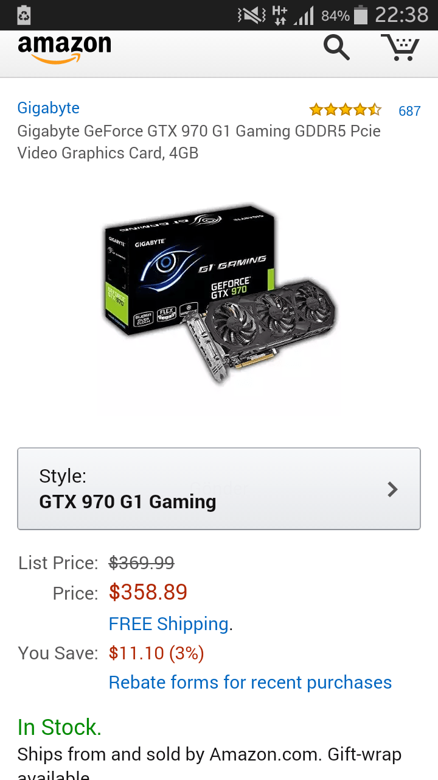Tap the H+ mobile data icon
This screenshot has width=438, height=780.
coord(279,15)
